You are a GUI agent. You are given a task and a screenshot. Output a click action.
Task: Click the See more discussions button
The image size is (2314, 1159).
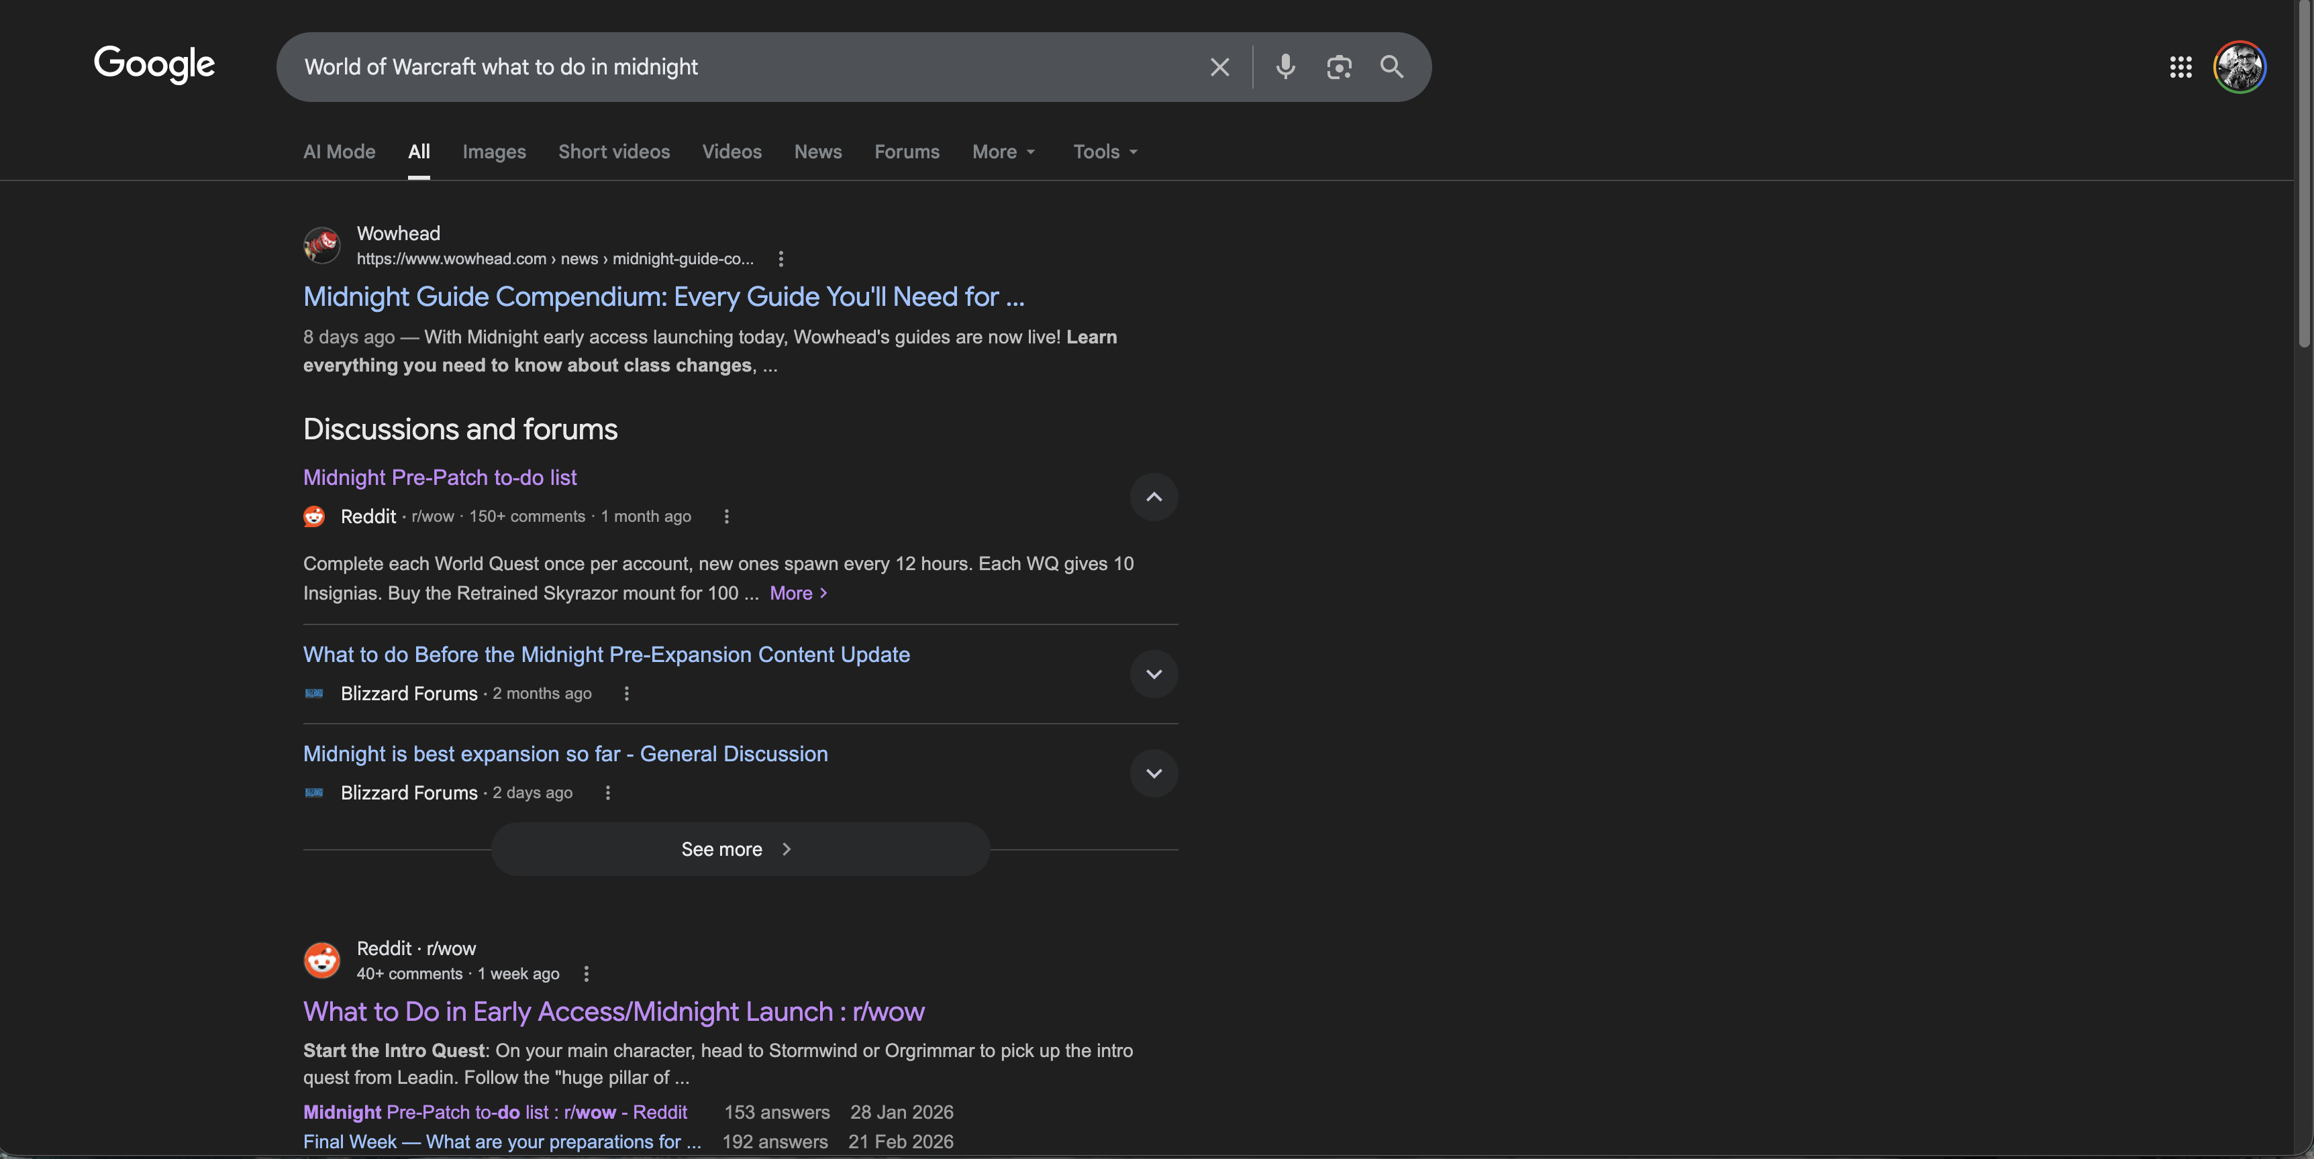[x=738, y=848]
